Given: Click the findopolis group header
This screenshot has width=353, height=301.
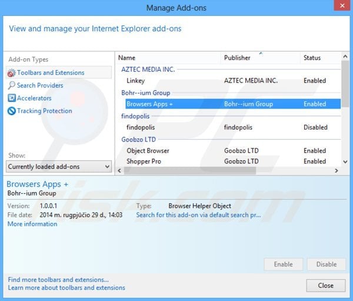Looking at the screenshot, I should pos(135,116).
